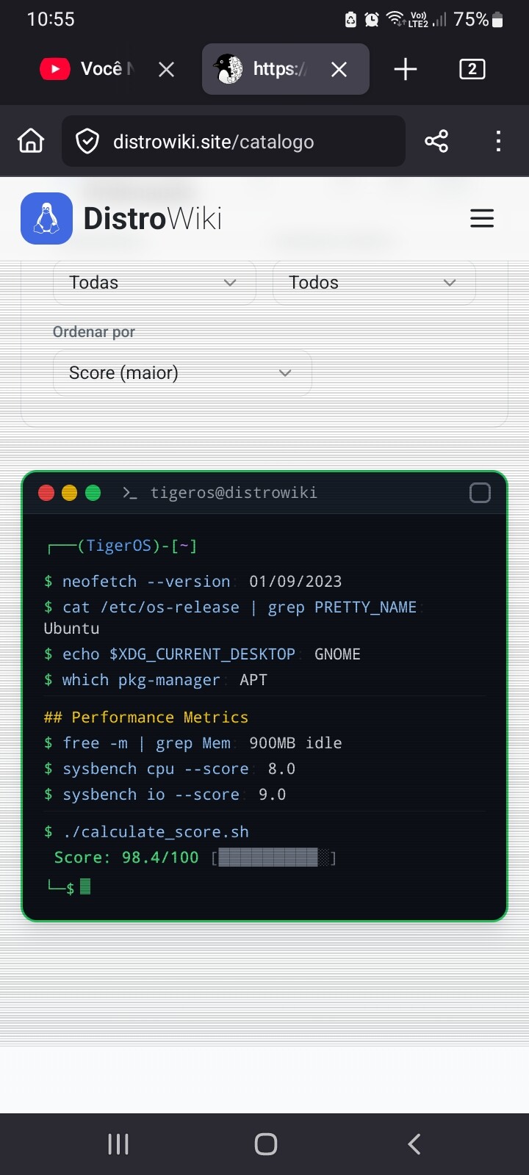The width and height of the screenshot is (529, 1175).
Task: Click the green terminal window dot
Action: tap(93, 493)
